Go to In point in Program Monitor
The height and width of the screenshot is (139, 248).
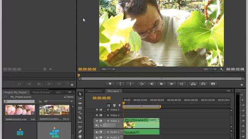pyautogui.click(x=142, y=84)
